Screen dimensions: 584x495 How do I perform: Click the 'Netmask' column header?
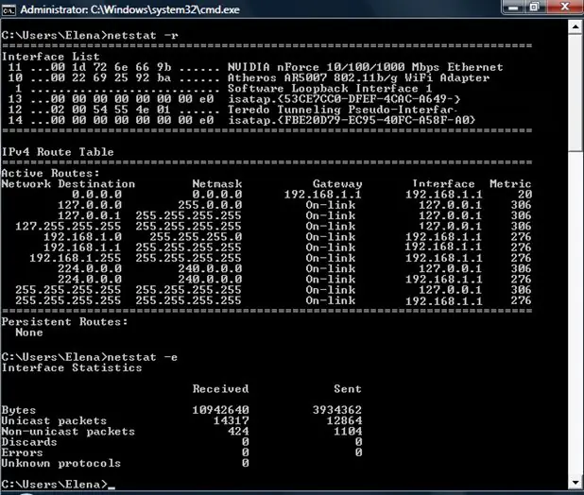(217, 184)
